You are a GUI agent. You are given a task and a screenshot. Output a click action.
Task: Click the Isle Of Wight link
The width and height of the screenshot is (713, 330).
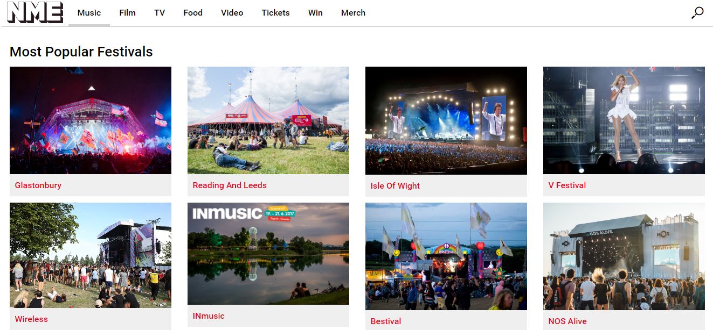click(395, 186)
